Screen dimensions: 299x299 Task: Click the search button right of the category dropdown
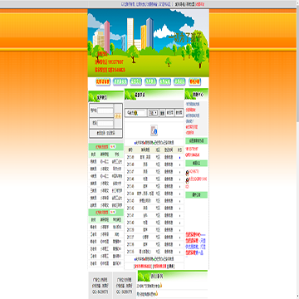[x=162, y=113]
